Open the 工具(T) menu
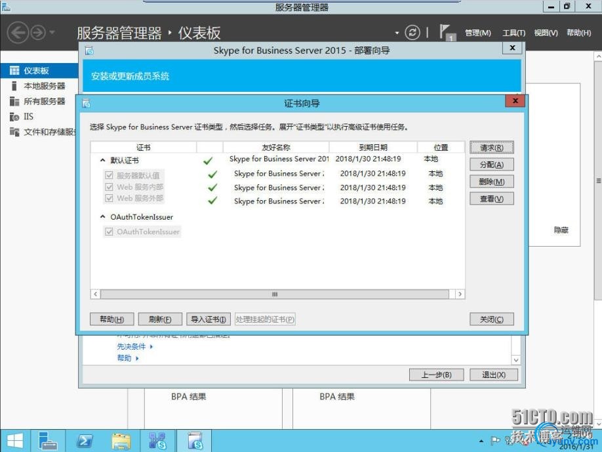The height and width of the screenshot is (452, 602). point(513,33)
